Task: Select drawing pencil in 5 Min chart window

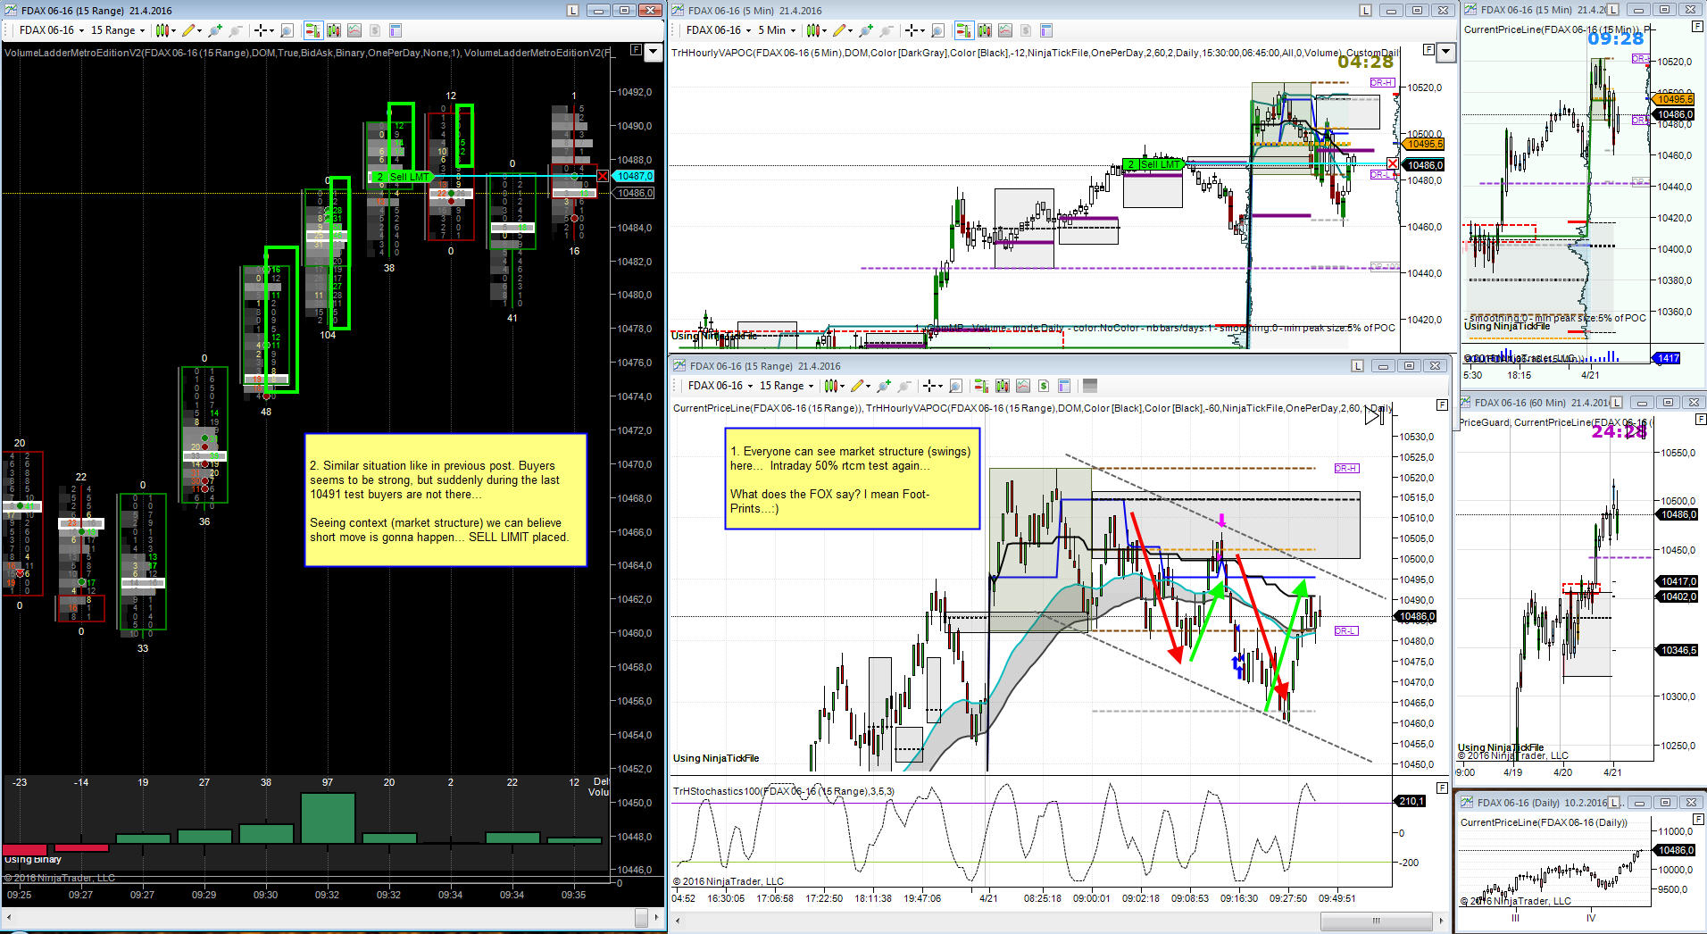Action: click(x=838, y=30)
